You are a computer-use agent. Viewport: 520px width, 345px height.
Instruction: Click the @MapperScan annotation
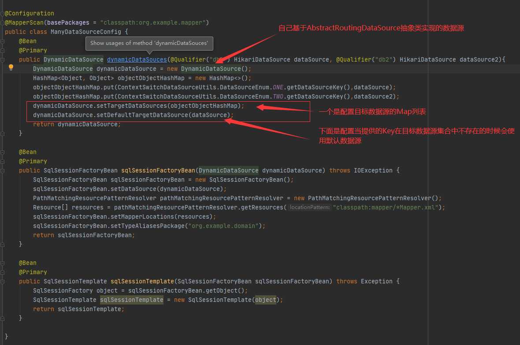pos(24,22)
